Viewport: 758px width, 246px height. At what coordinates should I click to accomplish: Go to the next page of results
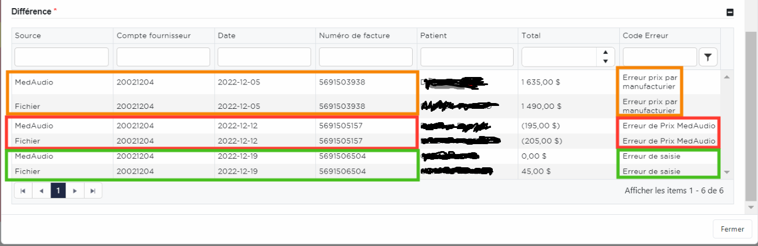click(x=75, y=190)
